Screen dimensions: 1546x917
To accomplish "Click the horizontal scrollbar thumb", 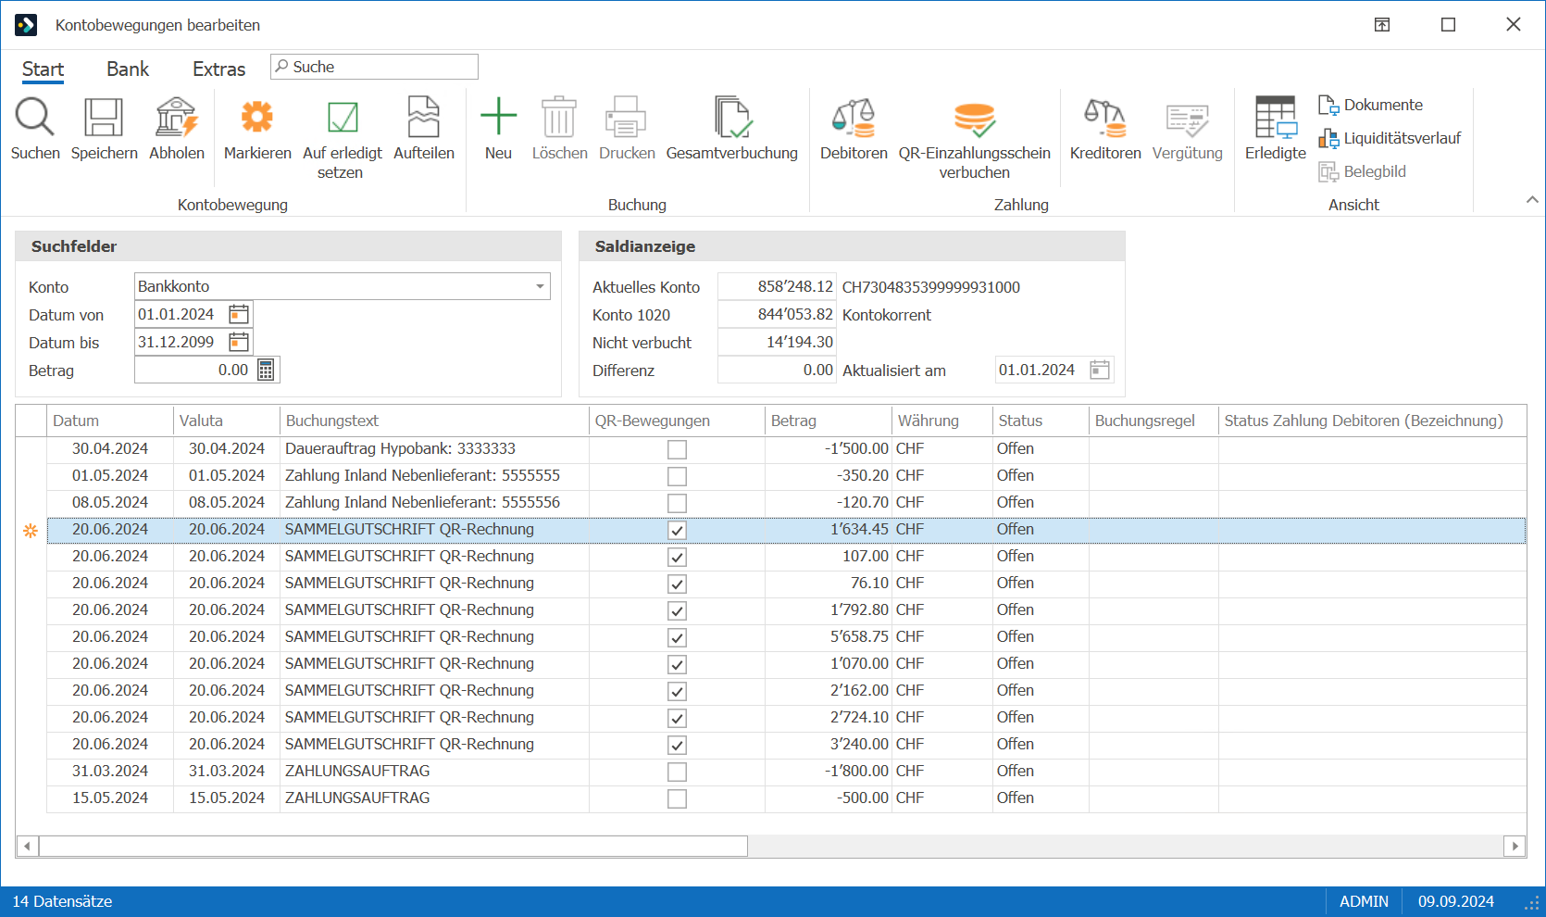I will [393, 846].
